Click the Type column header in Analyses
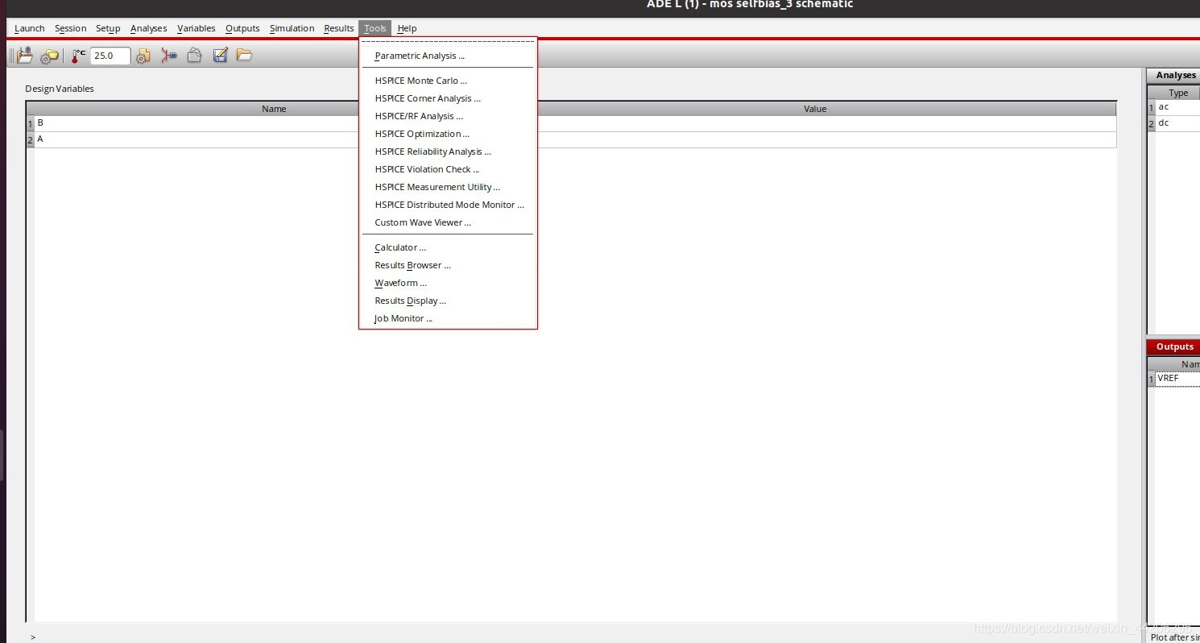The image size is (1200, 643). (1178, 93)
